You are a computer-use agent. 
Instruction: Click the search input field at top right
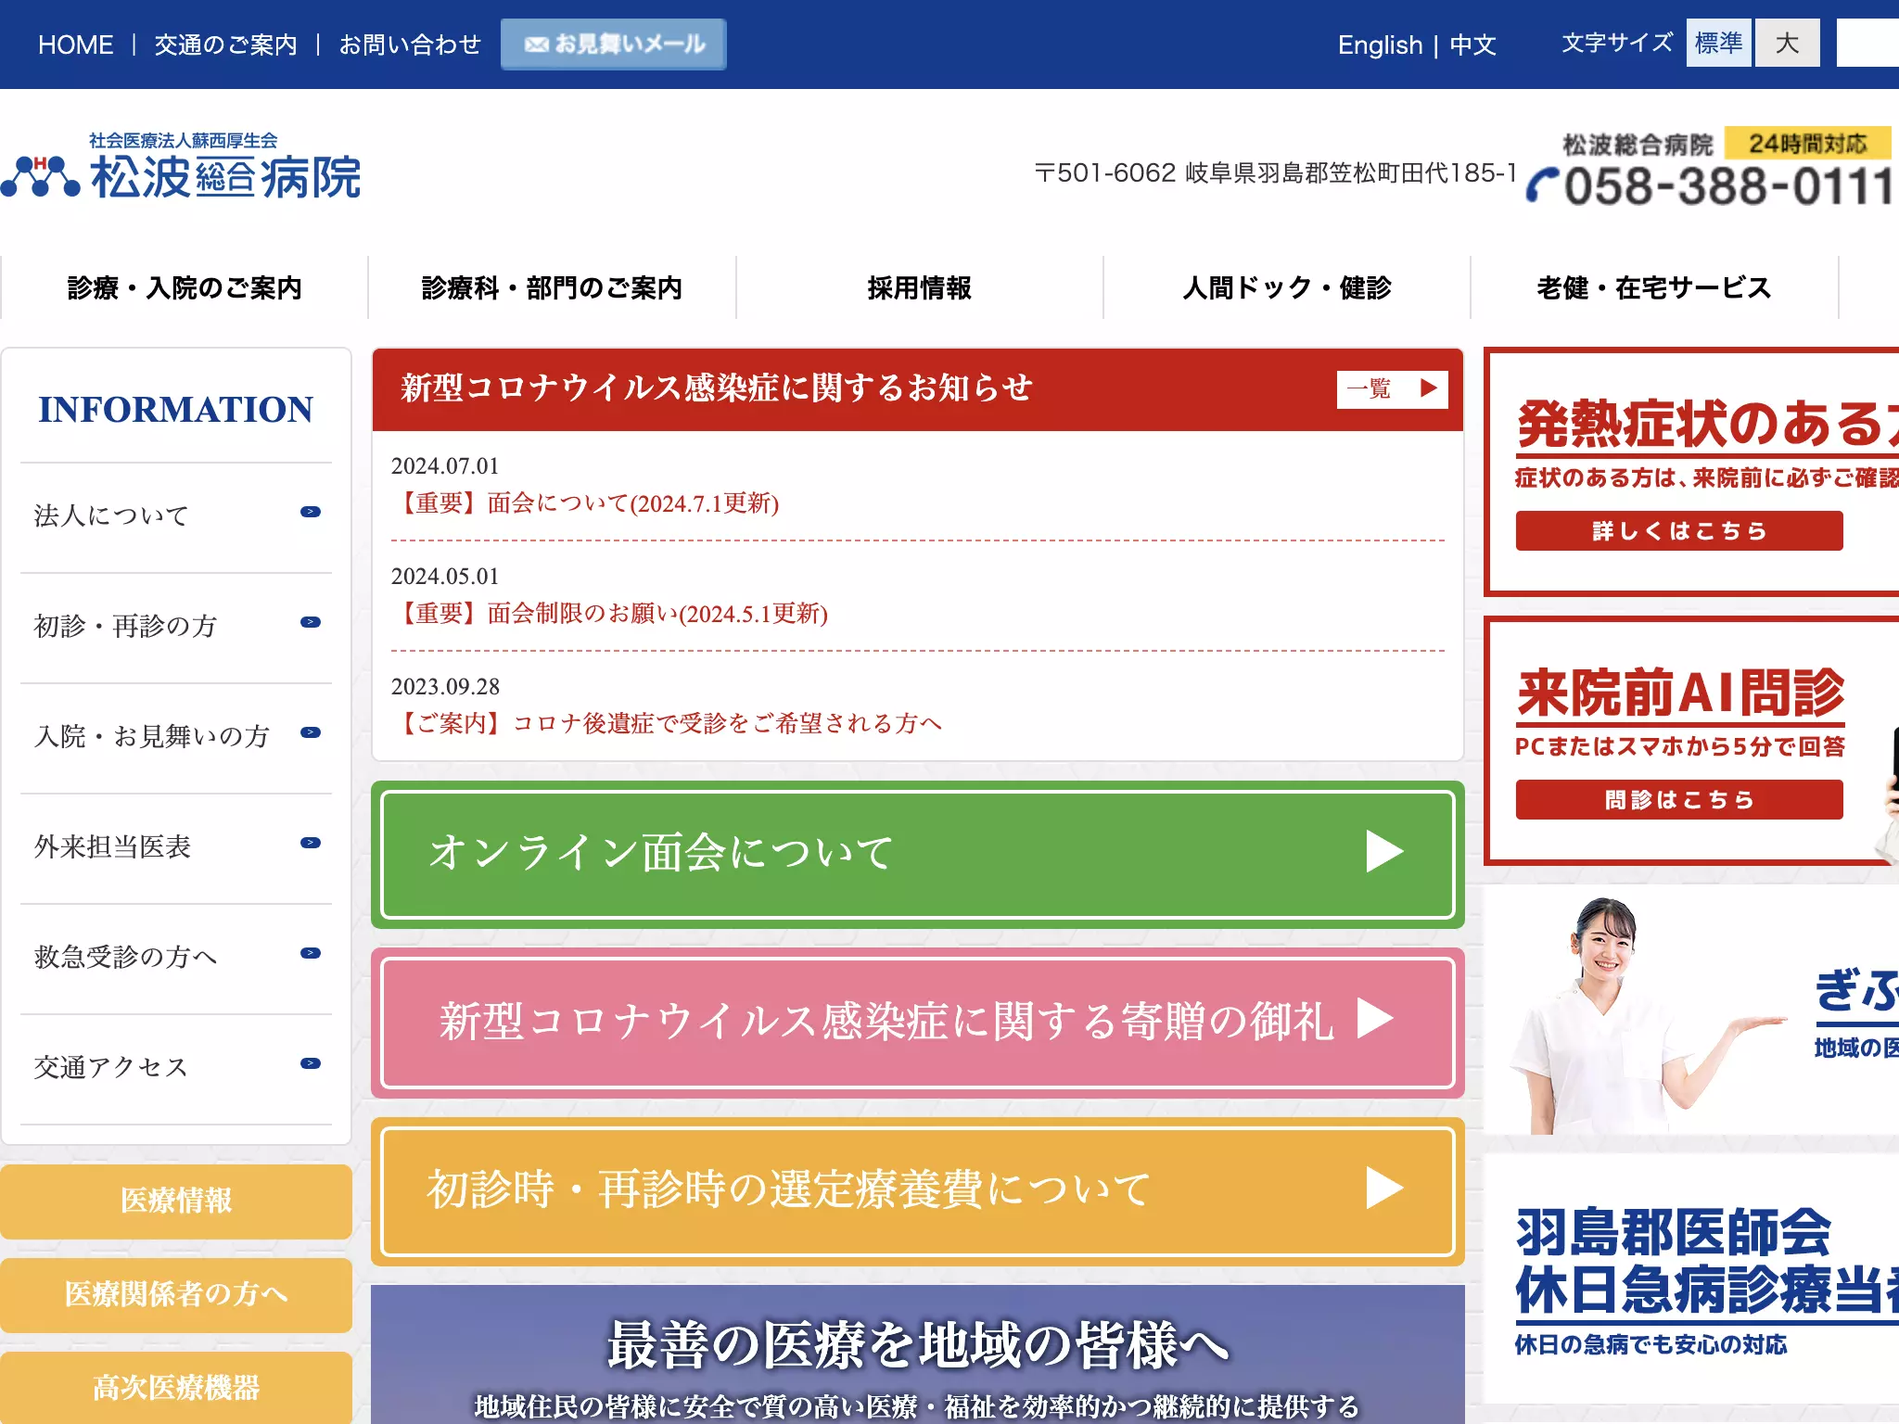coord(1867,43)
